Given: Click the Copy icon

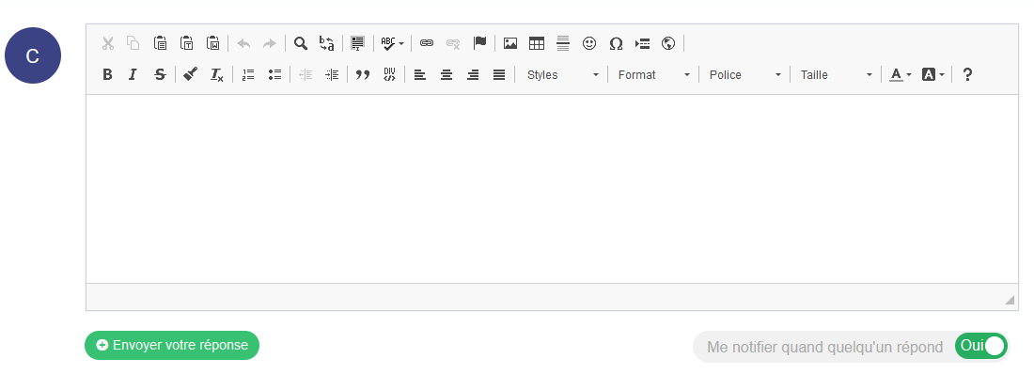Looking at the screenshot, I should pos(133,43).
